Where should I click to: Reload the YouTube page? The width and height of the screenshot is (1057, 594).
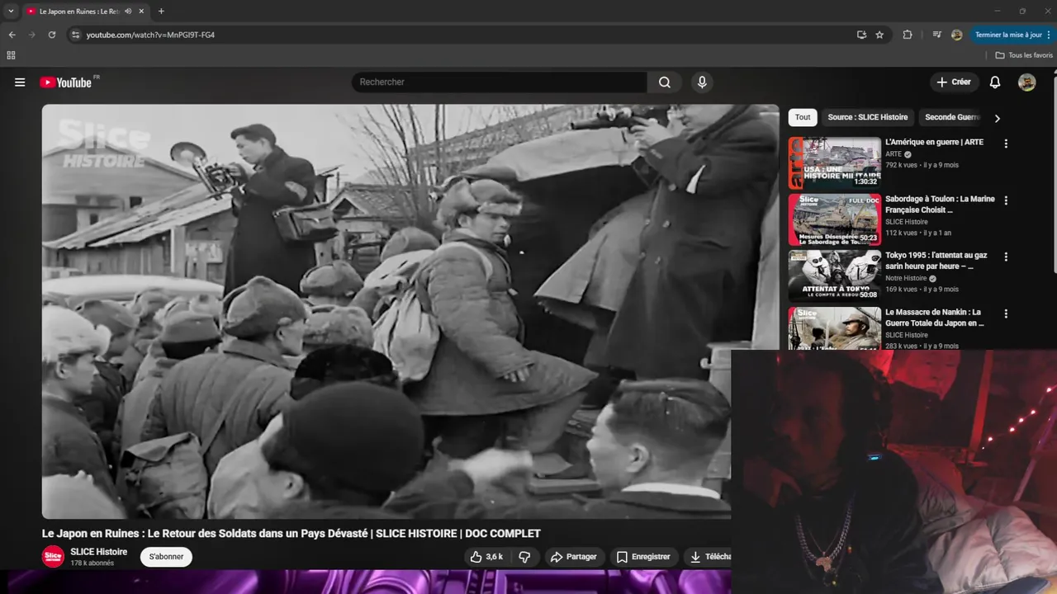pyautogui.click(x=51, y=35)
